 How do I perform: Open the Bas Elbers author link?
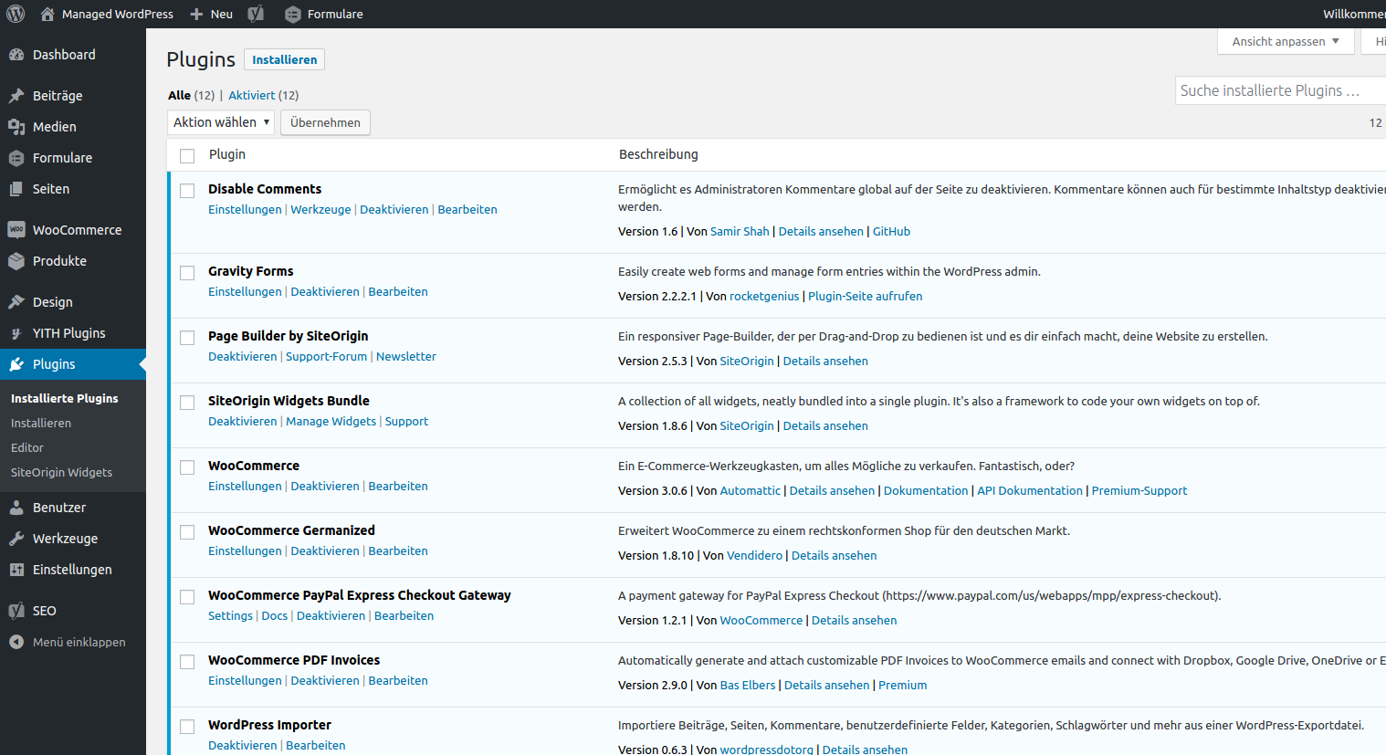(x=748, y=686)
